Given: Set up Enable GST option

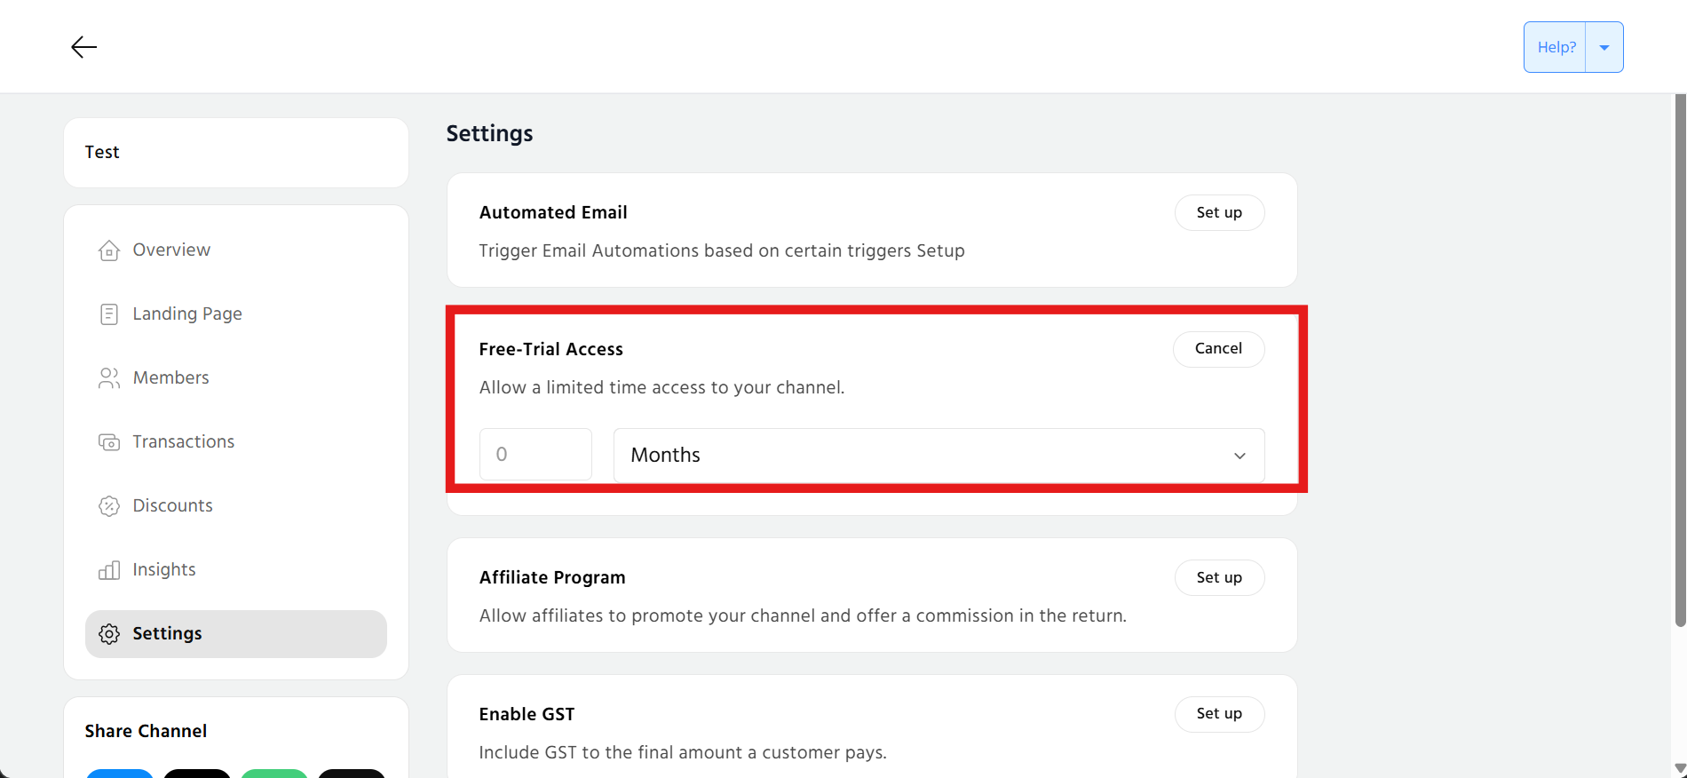Looking at the screenshot, I should [x=1218, y=714].
